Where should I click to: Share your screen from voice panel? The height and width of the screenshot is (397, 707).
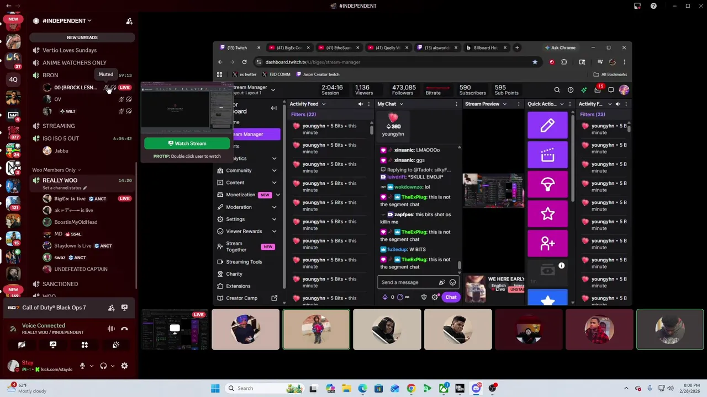tap(53, 345)
